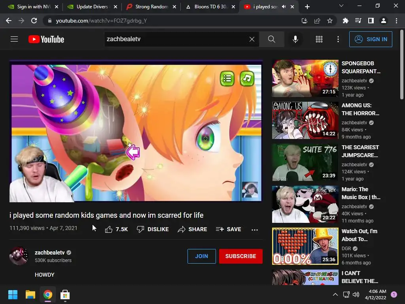
Task: Install app icon in address bar
Action: [304, 21]
